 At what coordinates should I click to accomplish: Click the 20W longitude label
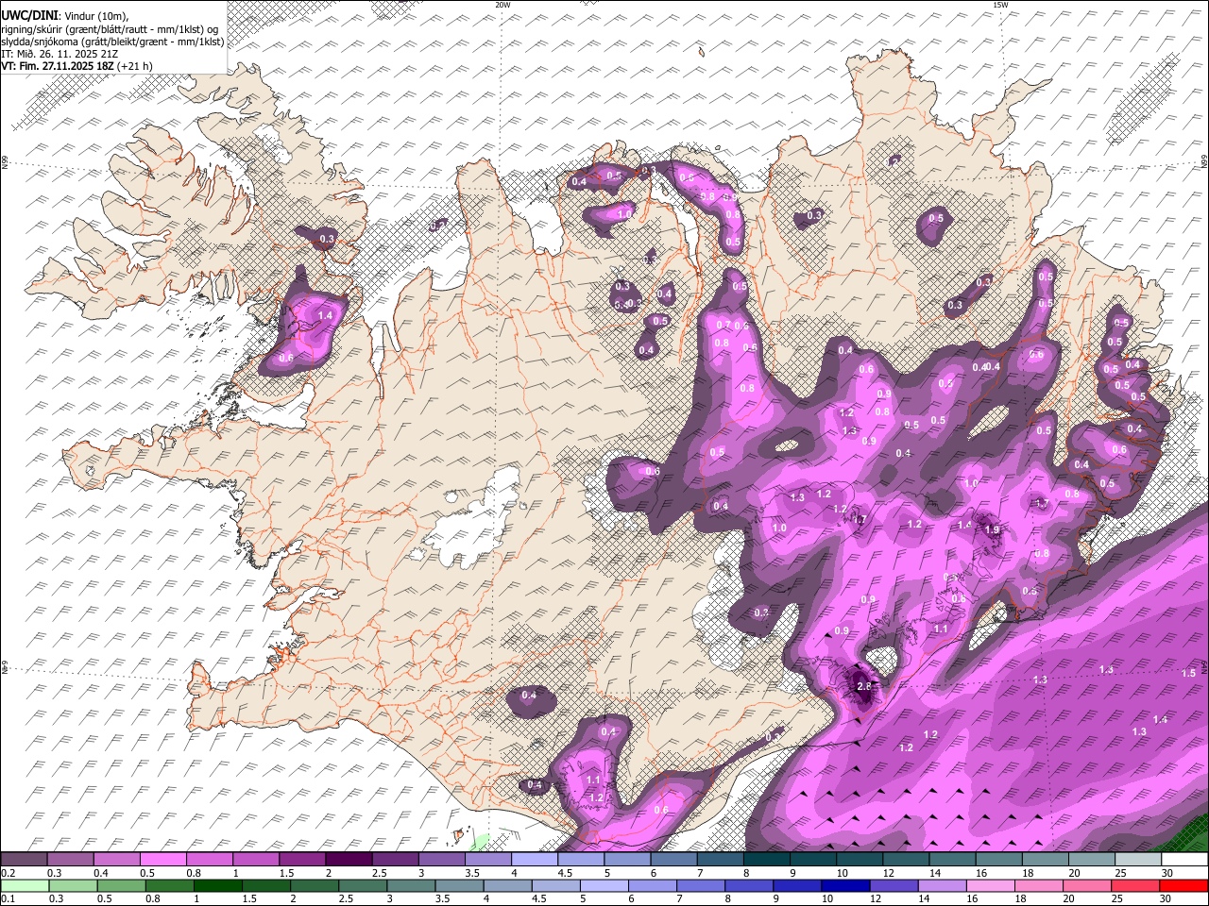click(502, 5)
